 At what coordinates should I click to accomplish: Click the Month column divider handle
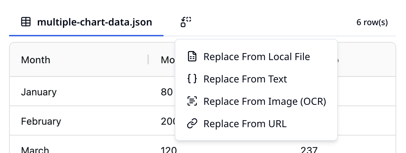click(x=148, y=59)
